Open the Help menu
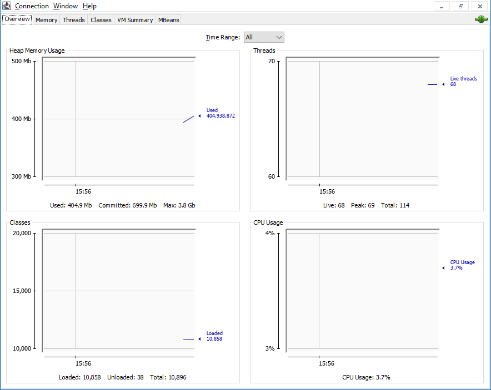 89,6
